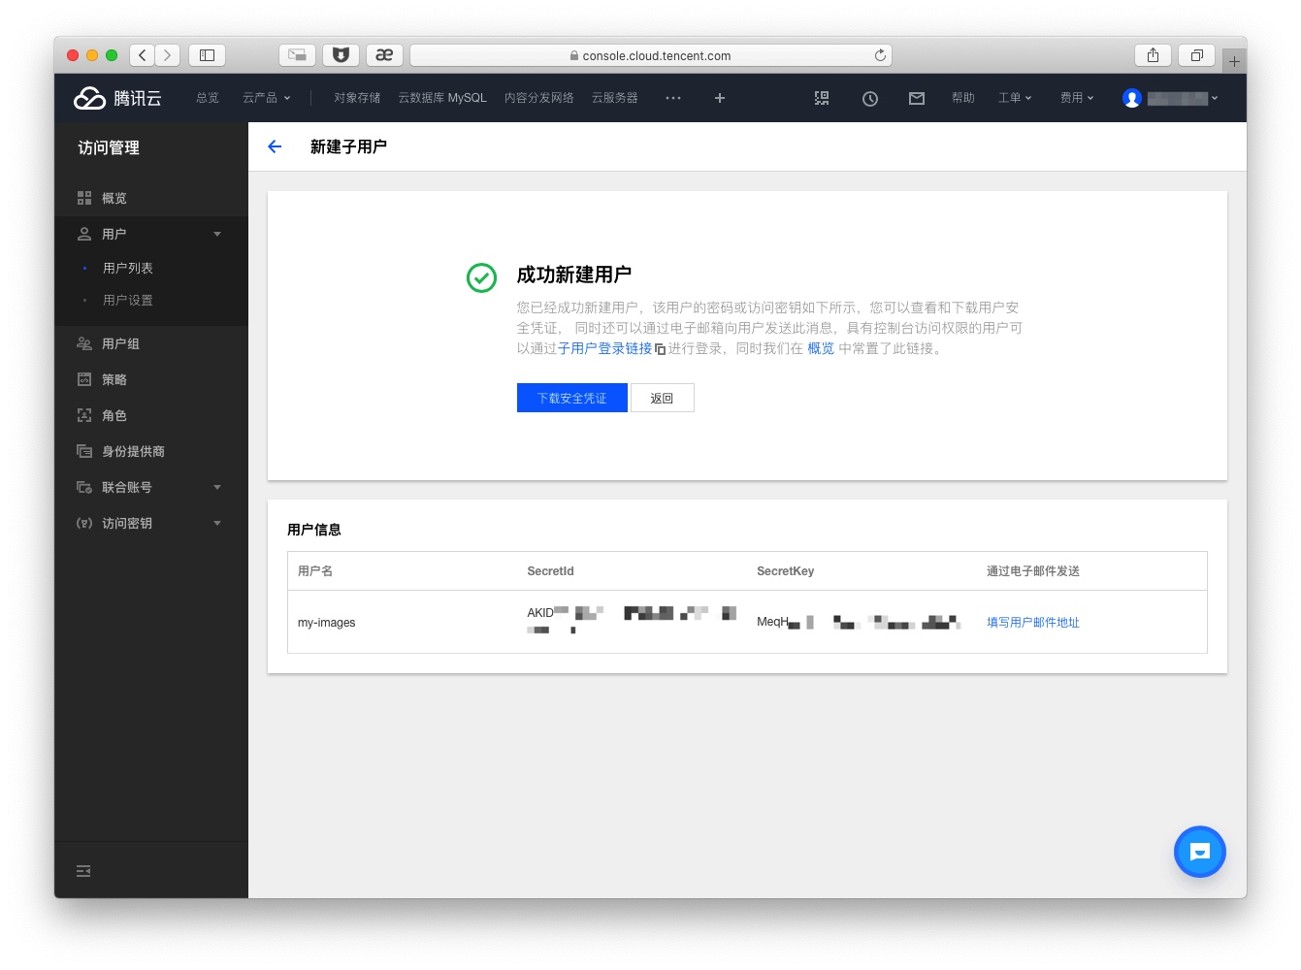1301x970 pixels.
Task: Click the picture extension icon in toolbar
Action: tap(297, 55)
